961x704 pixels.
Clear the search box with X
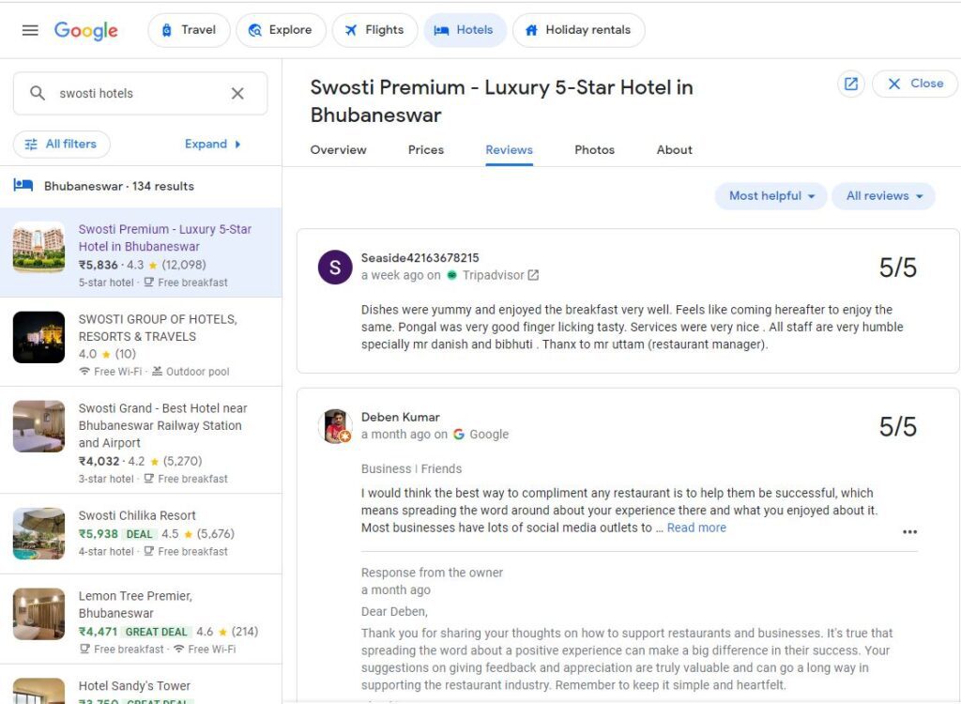(x=237, y=93)
